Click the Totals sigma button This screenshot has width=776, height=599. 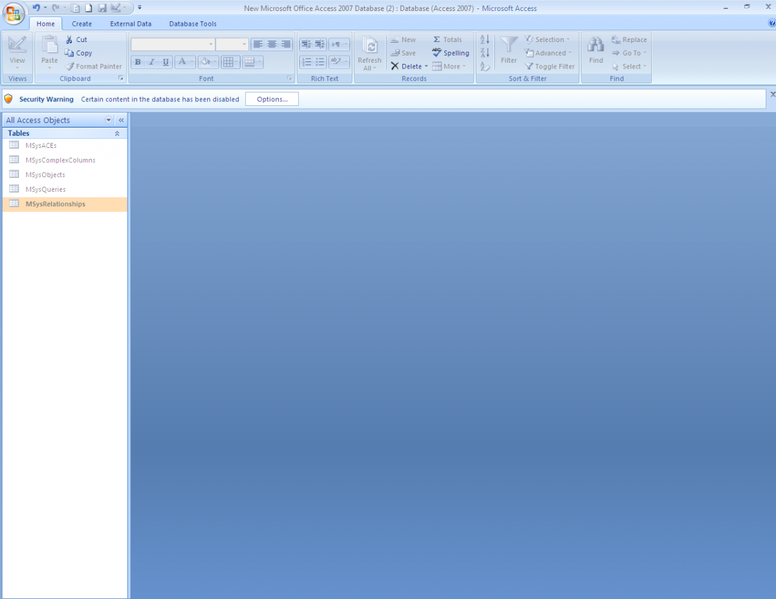coord(447,39)
